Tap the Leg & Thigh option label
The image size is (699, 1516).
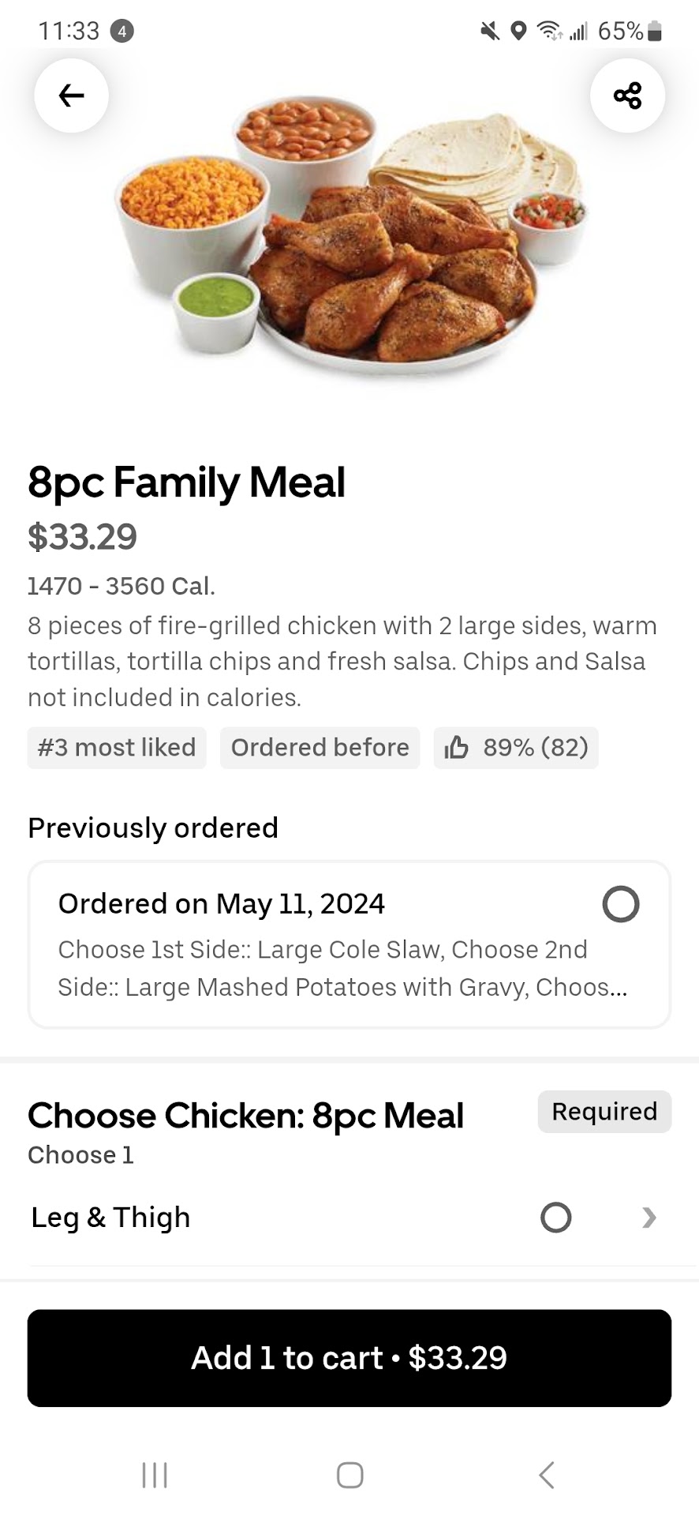110,1217
